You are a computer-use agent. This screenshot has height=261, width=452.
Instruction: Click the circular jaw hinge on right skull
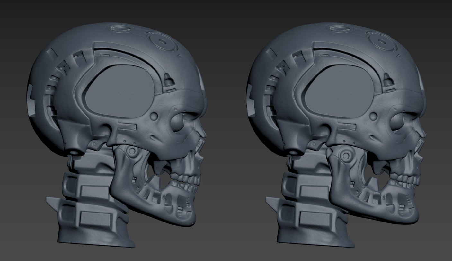tap(346, 157)
